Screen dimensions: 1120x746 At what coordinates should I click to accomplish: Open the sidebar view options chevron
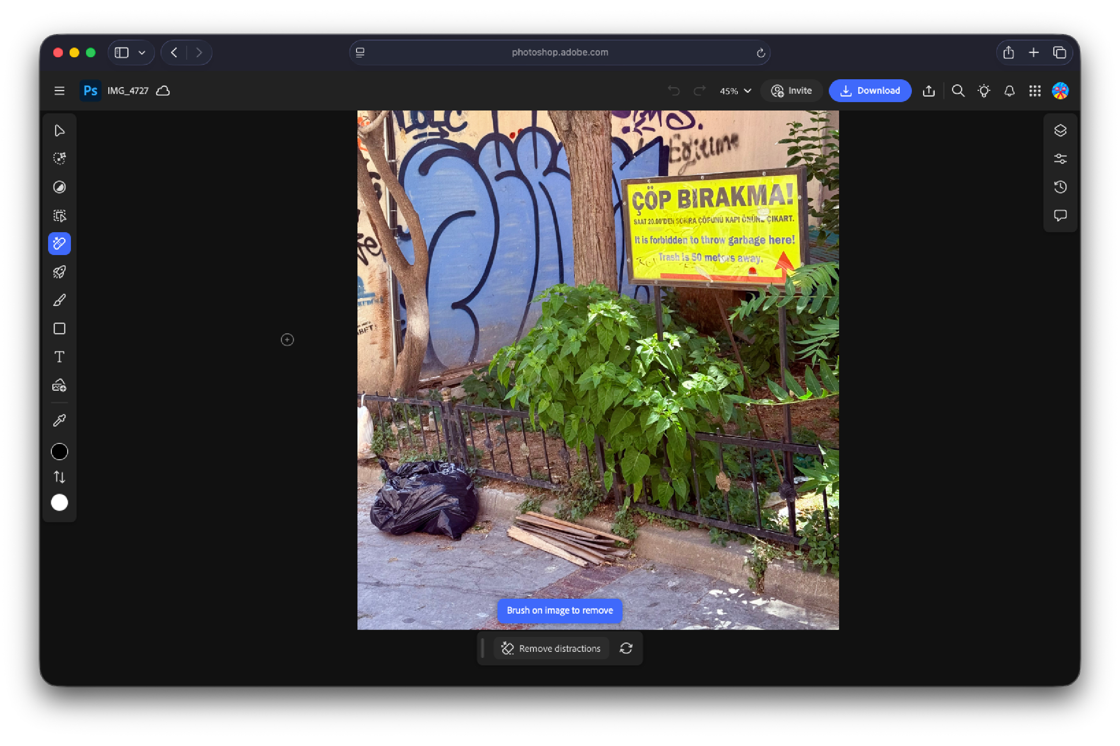tap(141, 52)
